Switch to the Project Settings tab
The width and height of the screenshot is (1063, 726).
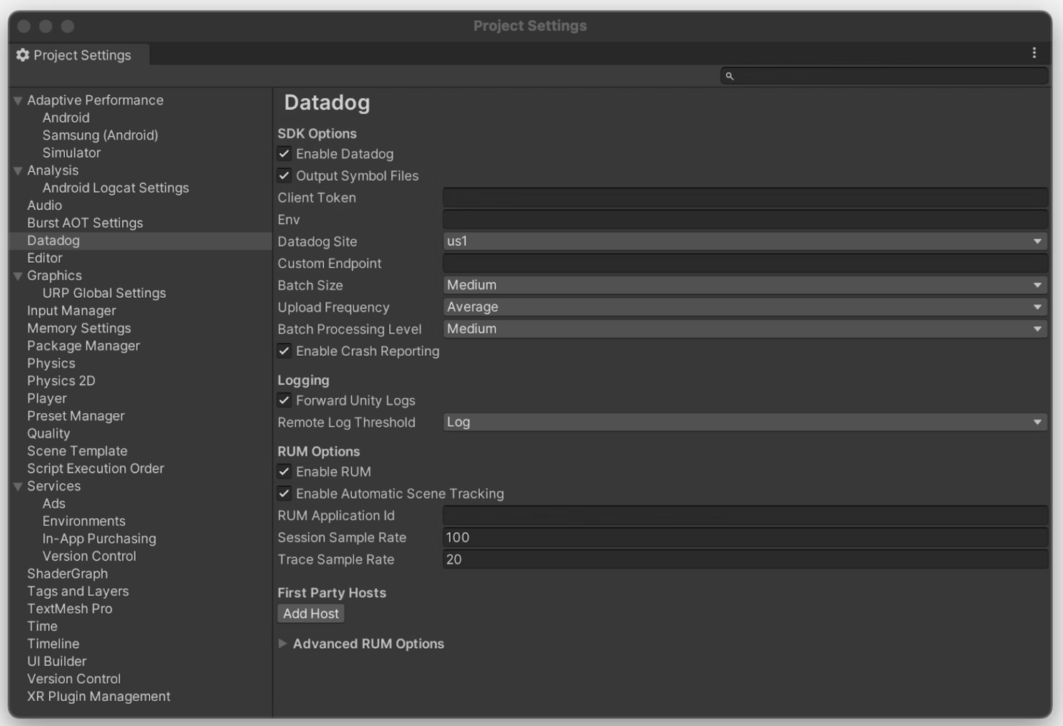pyautogui.click(x=80, y=55)
